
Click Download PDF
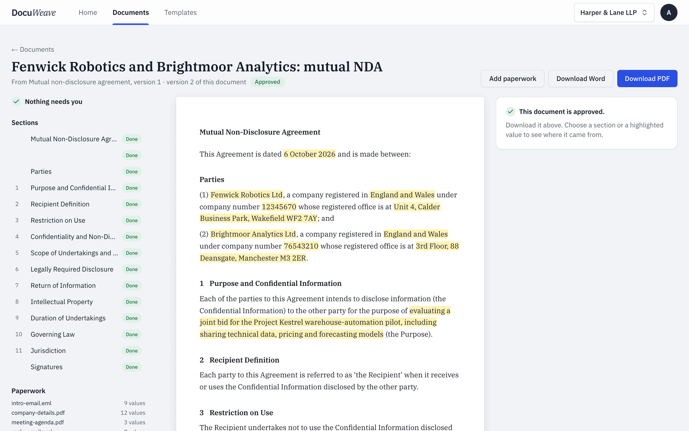coord(647,78)
